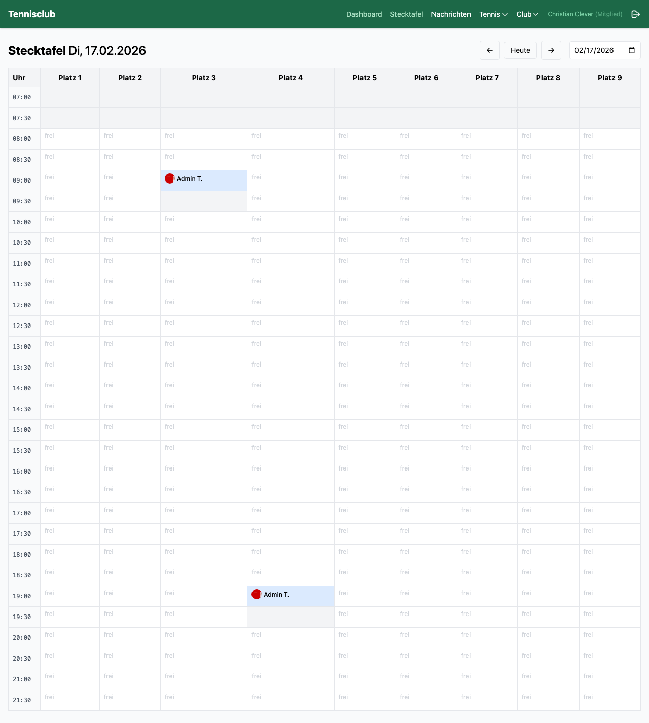Book free slot Platz 1 at 08:00

point(70,139)
